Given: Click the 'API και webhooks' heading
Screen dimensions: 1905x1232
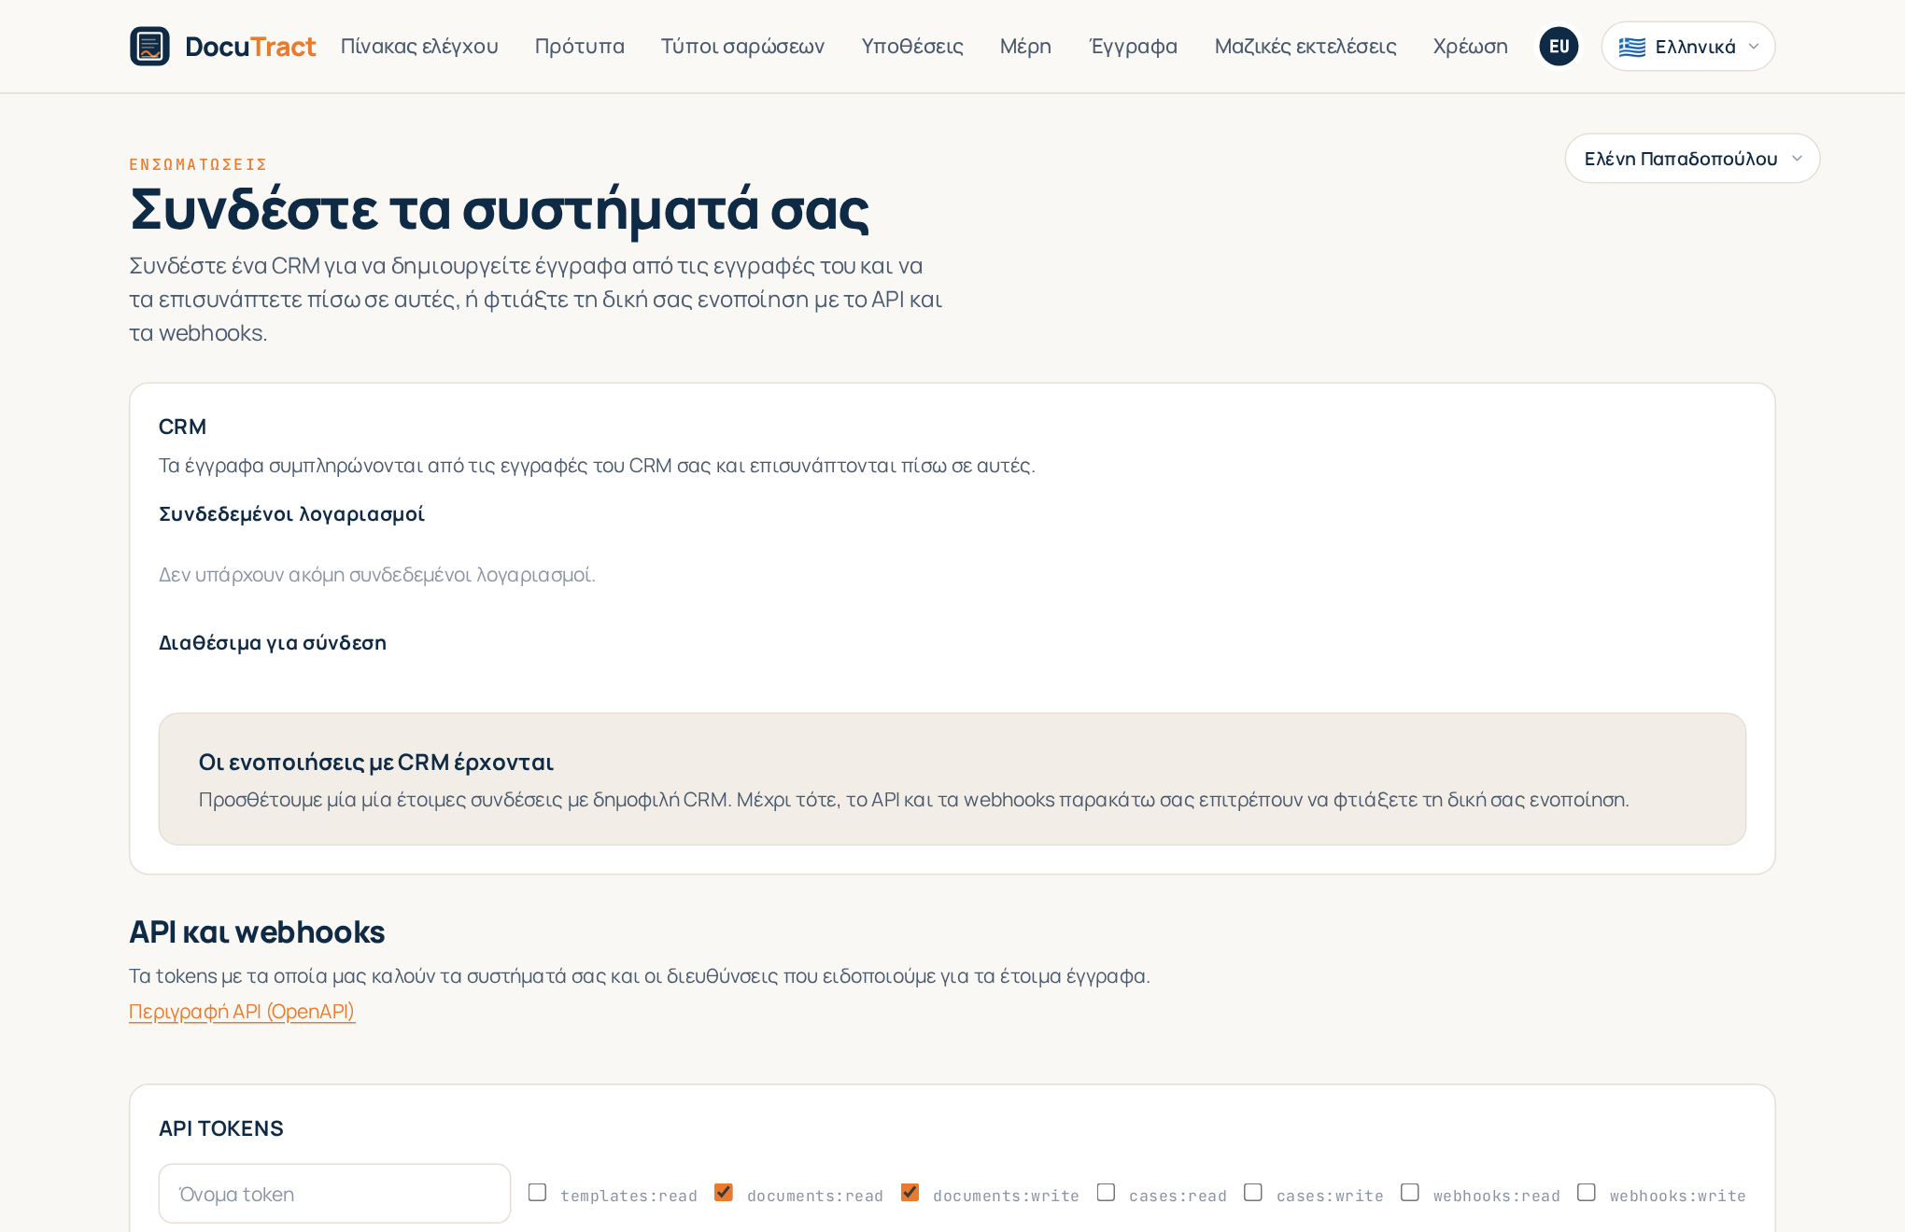Looking at the screenshot, I should [x=257, y=932].
